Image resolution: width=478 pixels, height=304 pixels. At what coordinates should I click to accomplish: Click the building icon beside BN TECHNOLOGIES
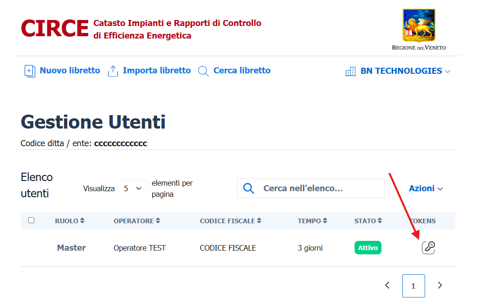tap(350, 71)
